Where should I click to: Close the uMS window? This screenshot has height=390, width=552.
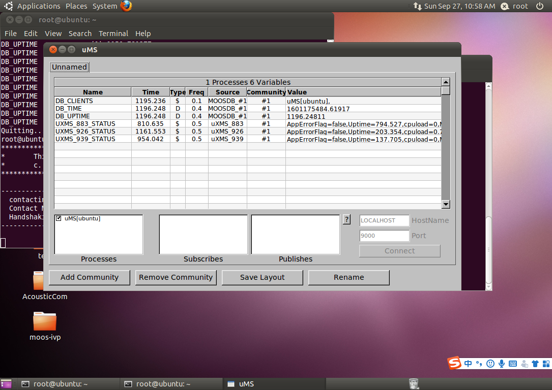click(53, 50)
